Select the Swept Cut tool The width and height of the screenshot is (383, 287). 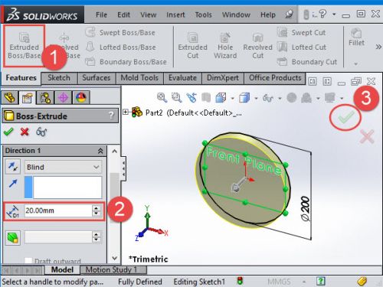302,33
